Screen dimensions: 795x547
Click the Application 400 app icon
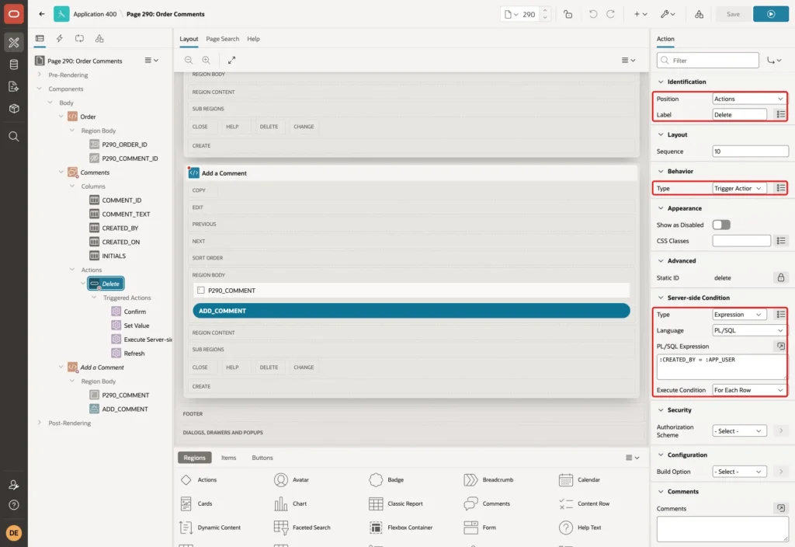61,14
